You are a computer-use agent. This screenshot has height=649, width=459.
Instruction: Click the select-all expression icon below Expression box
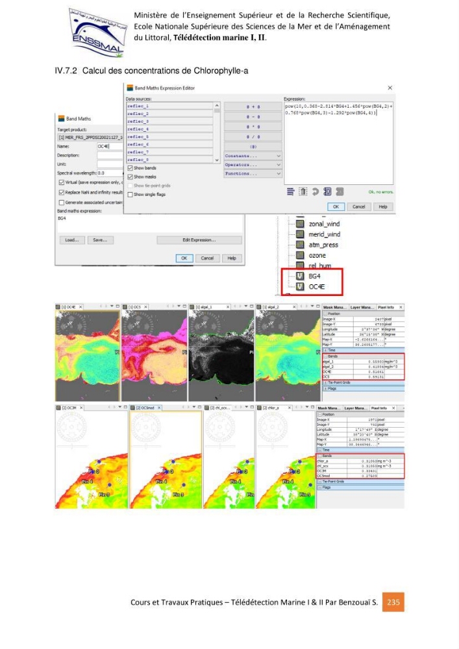pyautogui.click(x=291, y=191)
